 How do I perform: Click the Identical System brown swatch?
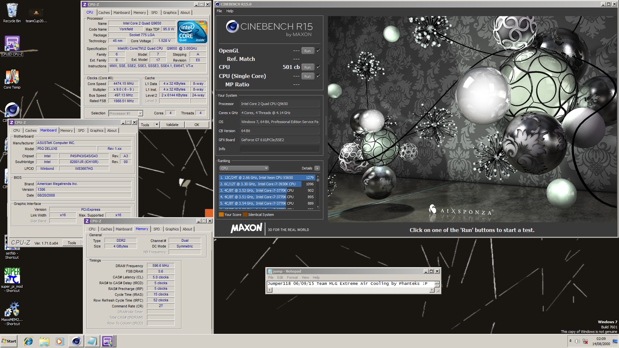pyautogui.click(x=245, y=215)
